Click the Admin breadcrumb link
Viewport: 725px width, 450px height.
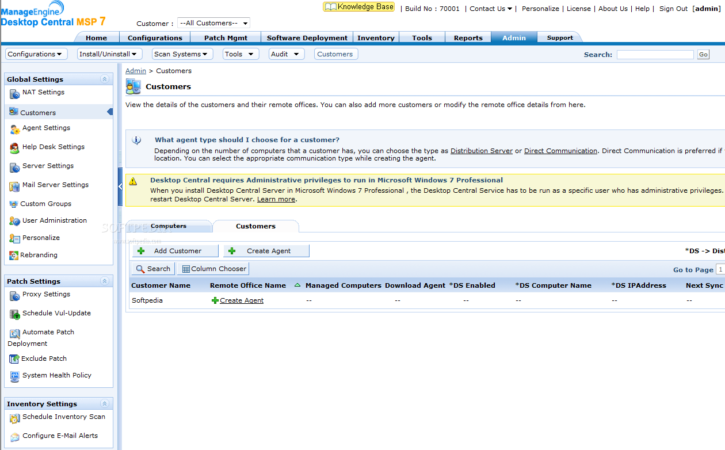click(136, 71)
